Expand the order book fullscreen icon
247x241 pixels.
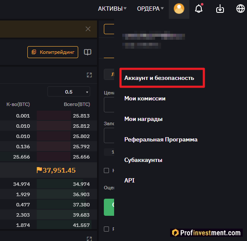[89, 75]
